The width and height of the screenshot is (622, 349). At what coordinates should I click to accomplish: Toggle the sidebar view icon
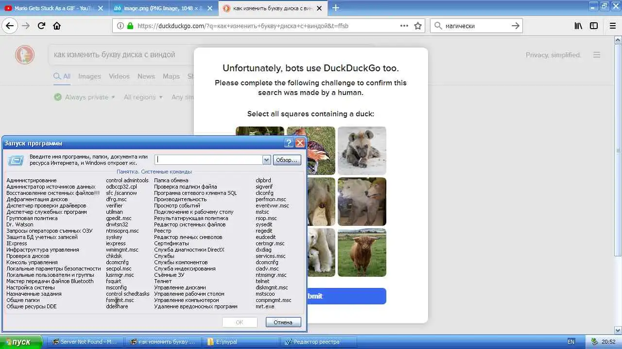594,26
